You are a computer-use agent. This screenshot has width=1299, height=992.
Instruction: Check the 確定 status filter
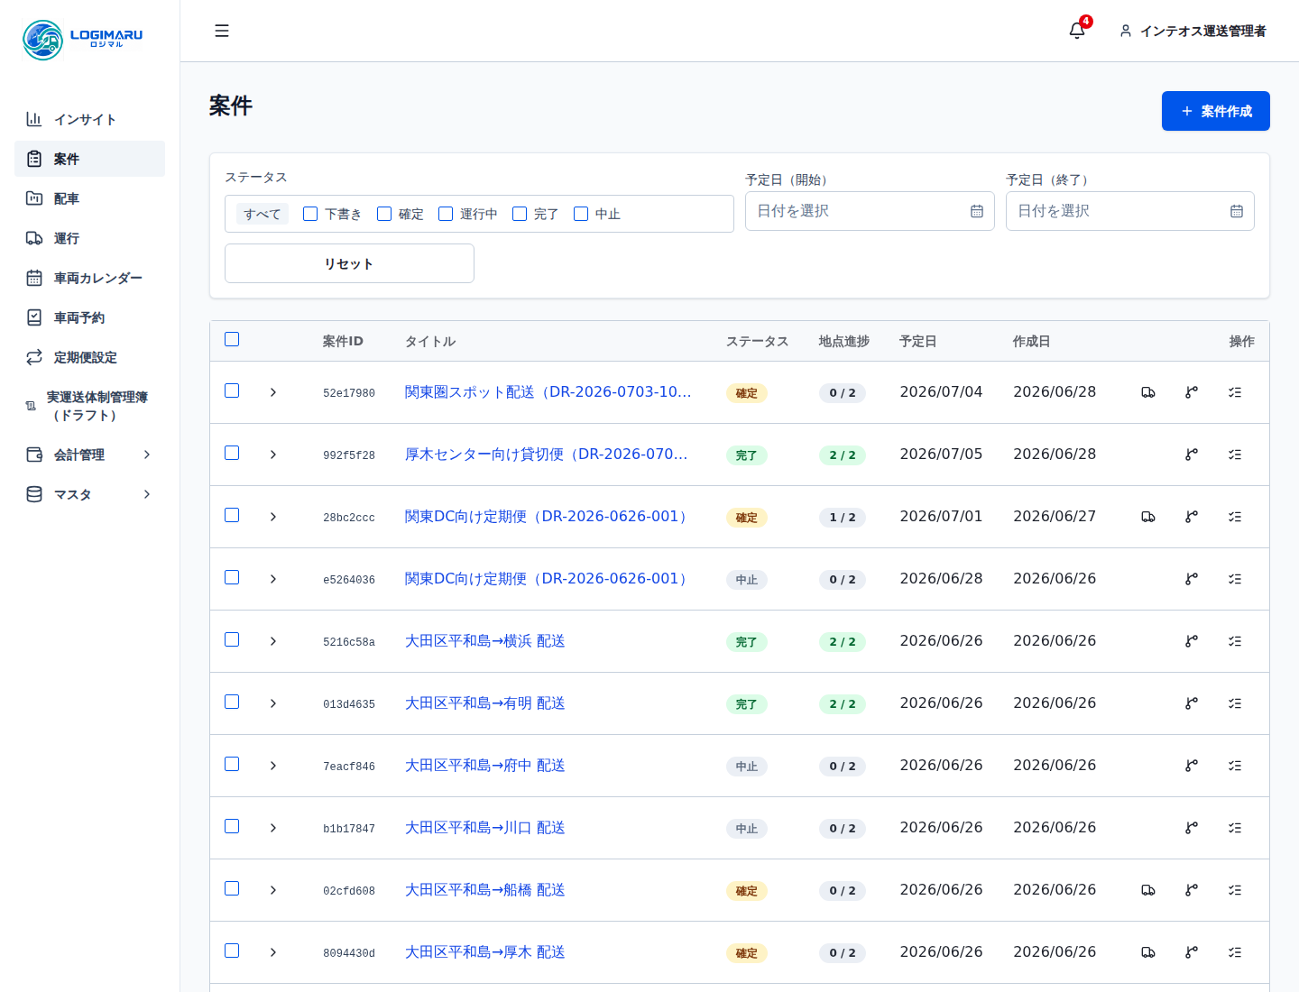pyautogui.click(x=384, y=214)
